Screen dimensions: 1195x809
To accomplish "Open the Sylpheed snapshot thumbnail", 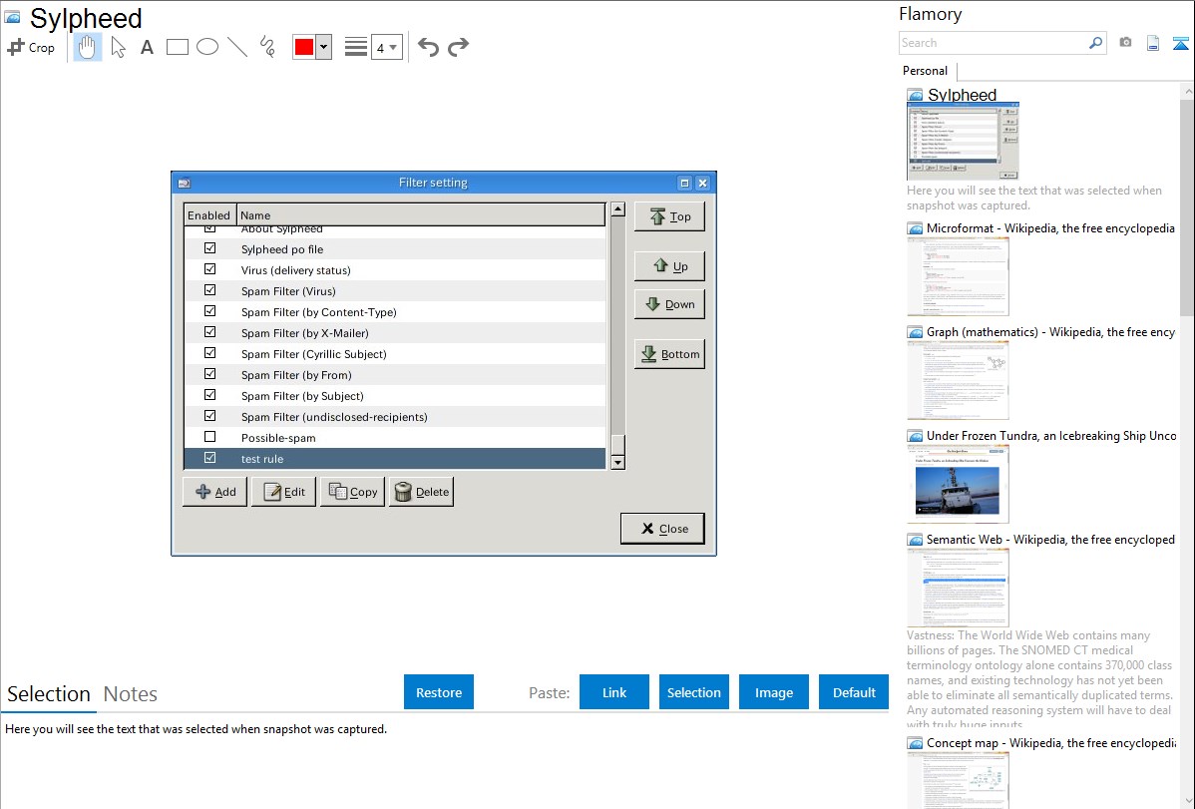I will (964, 142).
